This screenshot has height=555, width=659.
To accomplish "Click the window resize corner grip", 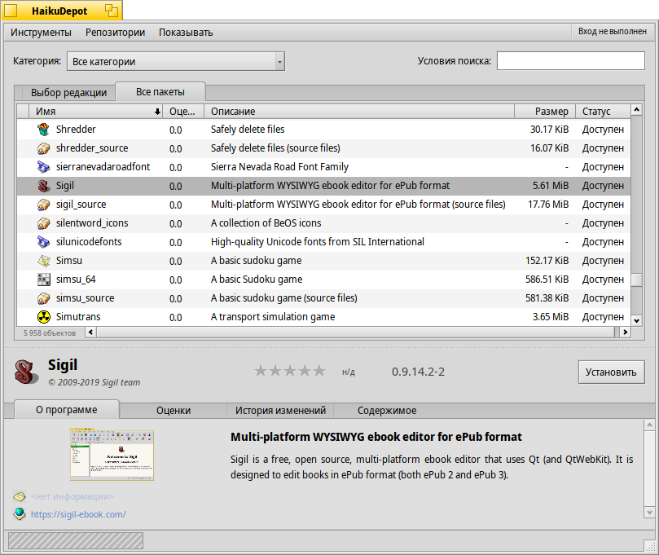I will [650, 546].
